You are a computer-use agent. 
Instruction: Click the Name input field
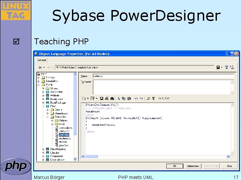coord(163,76)
